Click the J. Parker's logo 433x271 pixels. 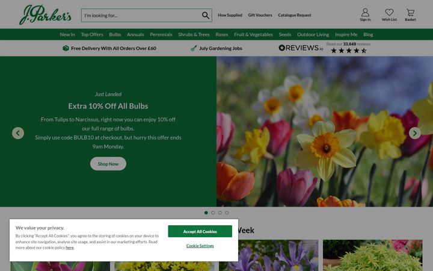pyautogui.click(x=45, y=14)
